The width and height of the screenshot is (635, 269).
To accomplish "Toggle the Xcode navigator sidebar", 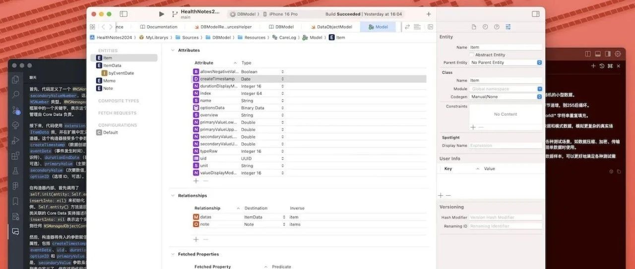I will click(x=124, y=14).
